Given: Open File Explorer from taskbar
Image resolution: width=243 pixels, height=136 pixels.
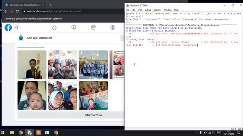Looking at the screenshot, I should point(12,133).
